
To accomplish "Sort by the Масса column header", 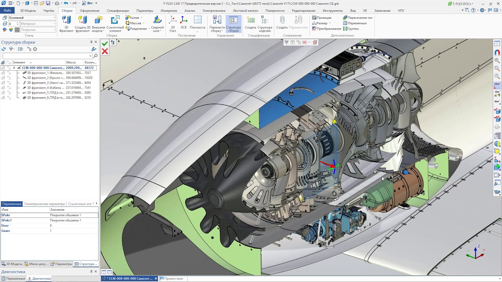I will [75, 62].
